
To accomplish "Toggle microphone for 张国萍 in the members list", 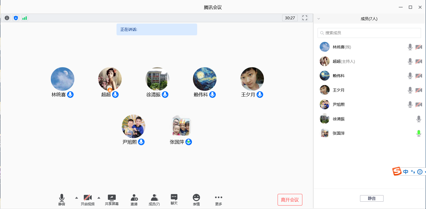I will pyautogui.click(x=419, y=133).
